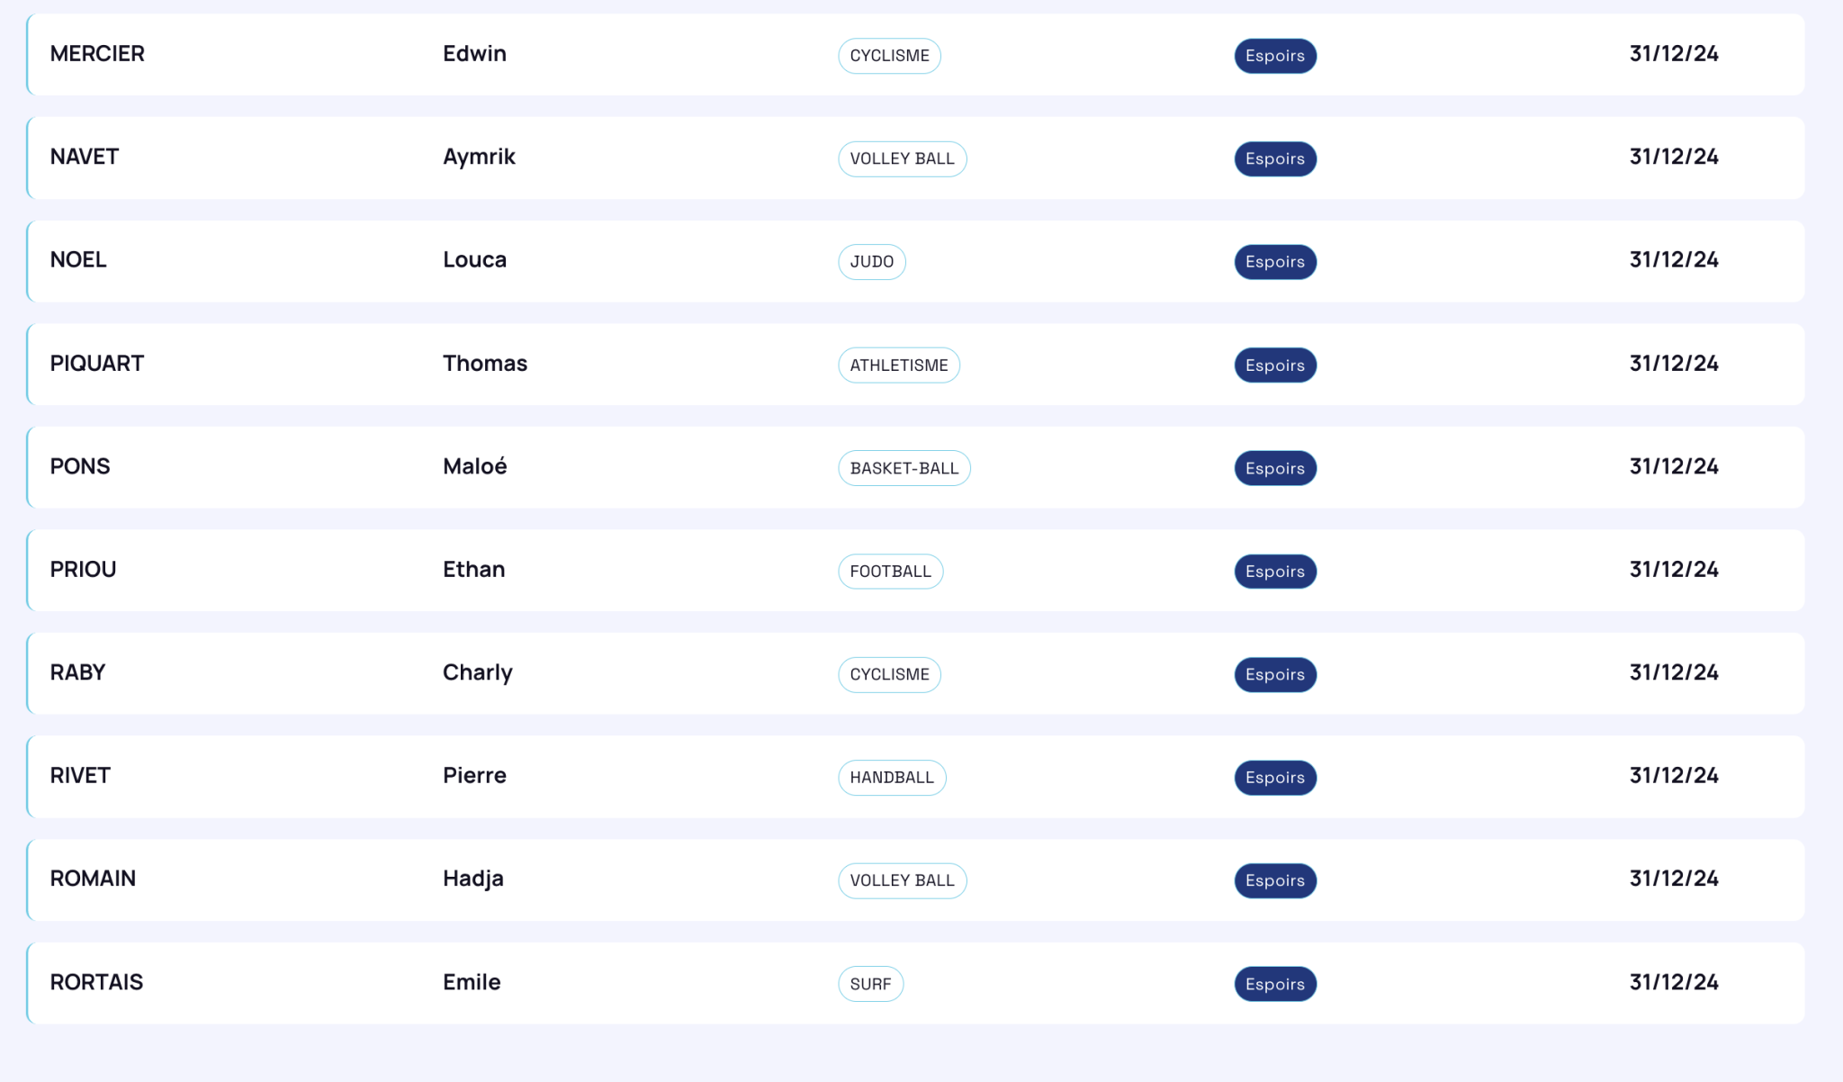
Task: Click the date in PONS row
Action: pos(1674,466)
